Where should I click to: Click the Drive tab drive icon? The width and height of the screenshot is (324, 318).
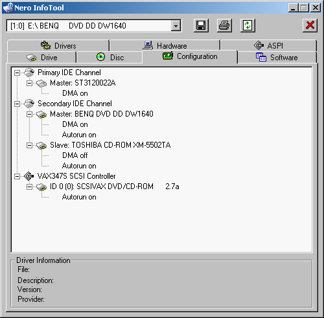pos(32,58)
